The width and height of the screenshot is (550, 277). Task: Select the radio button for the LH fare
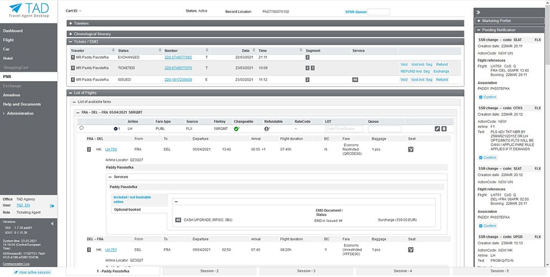(82, 128)
